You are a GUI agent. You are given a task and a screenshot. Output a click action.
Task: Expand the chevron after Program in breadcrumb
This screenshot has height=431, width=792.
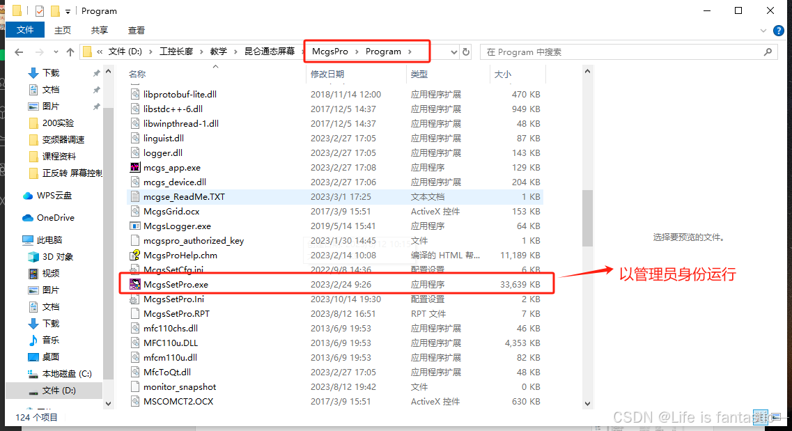click(410, 52)
